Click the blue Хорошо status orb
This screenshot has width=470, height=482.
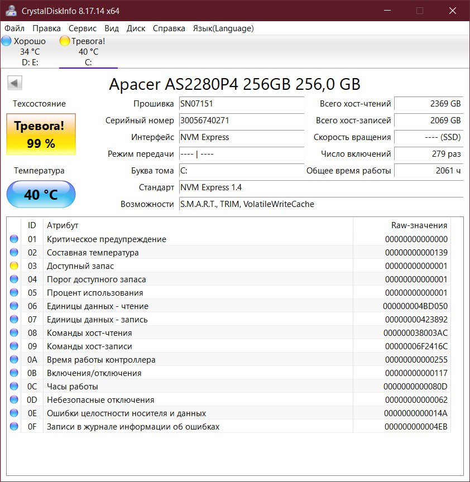(x=6, y=41)
